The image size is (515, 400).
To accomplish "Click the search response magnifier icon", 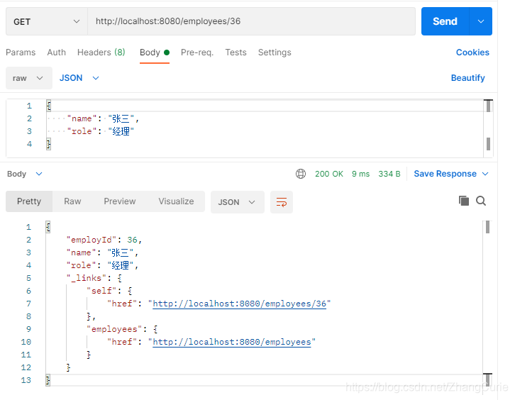I will click(481, 201).
